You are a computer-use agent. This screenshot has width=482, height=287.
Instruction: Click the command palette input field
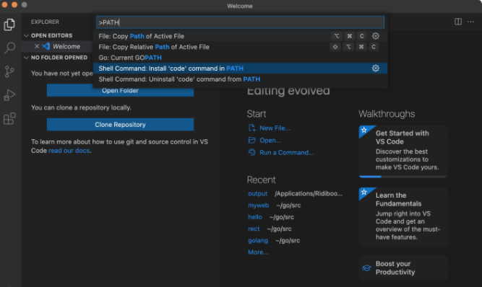240,22
